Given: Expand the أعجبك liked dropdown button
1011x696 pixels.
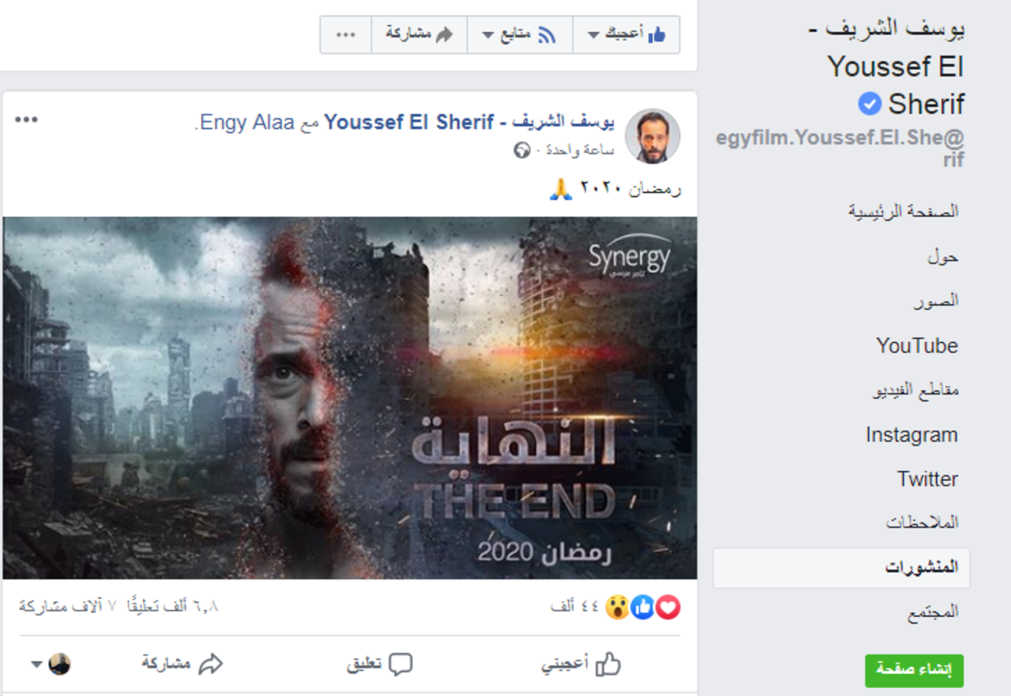Looking at the screenshot, I should point(626,35).
